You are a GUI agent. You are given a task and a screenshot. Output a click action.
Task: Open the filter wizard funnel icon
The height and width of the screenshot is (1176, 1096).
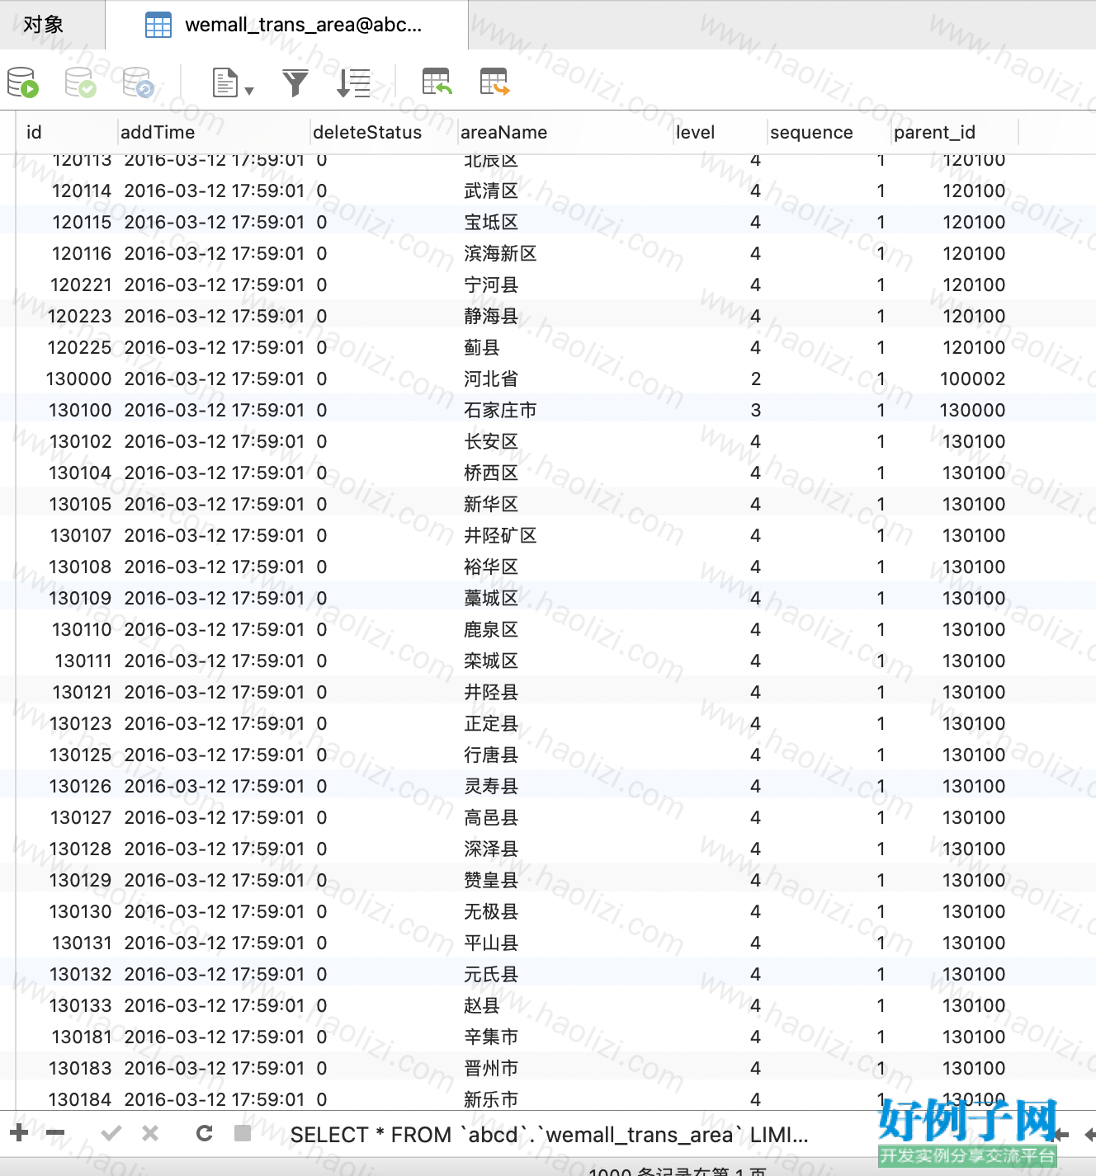[x=295, y=82]
